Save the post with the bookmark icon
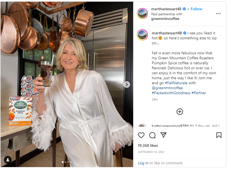Screen dimensions: 230x169 [219, 135]
